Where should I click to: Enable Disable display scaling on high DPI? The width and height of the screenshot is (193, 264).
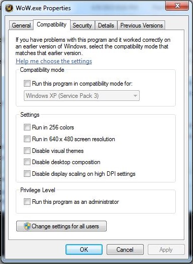click(27, 174)
